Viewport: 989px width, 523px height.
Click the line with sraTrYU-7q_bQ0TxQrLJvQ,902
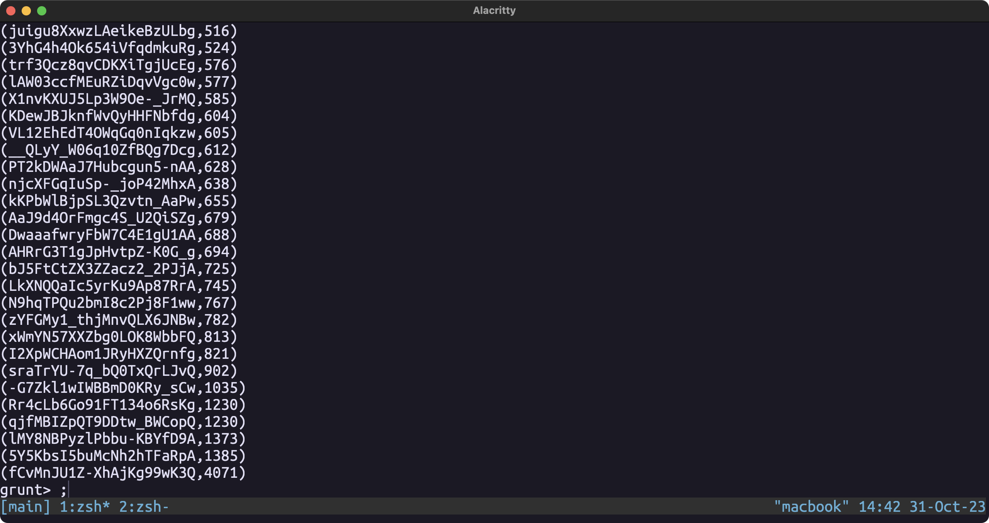119,371
